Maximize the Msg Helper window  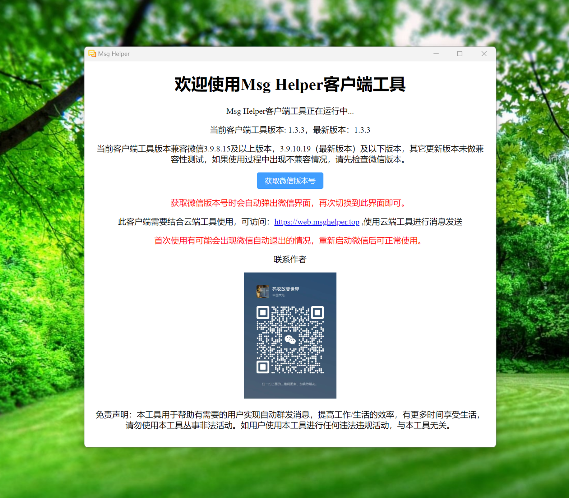point(460,54)
